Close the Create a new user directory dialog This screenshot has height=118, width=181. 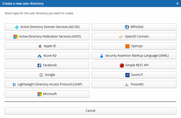177,4
